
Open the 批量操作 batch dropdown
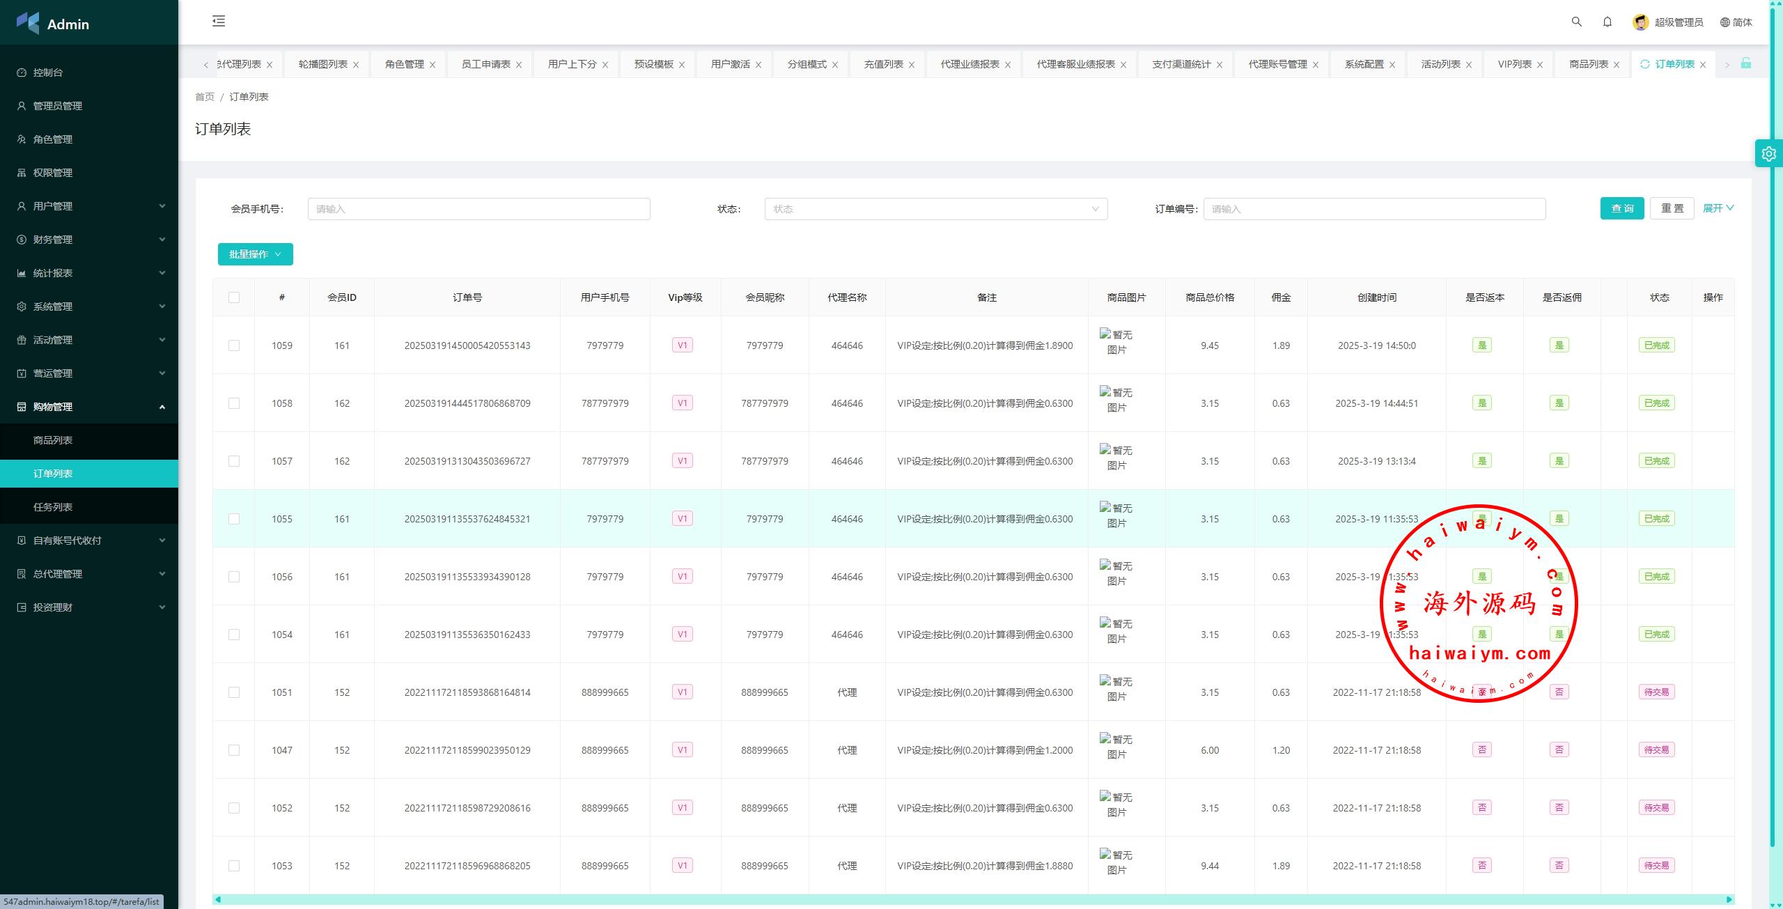(255, 254)
